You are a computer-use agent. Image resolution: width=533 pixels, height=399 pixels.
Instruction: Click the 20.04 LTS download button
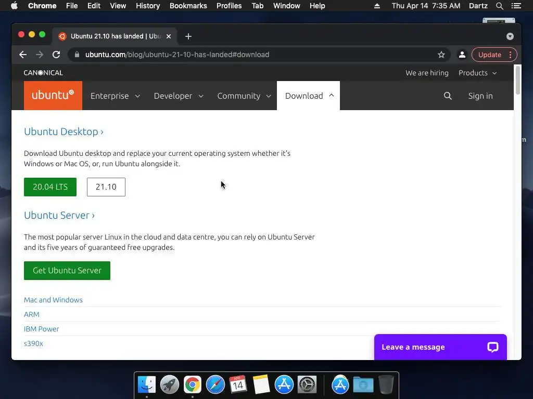click(x=50, y=187)
